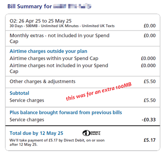Click the red extra 100MB annotation
This screenshot has width=163, height=154.
point(99,92)
